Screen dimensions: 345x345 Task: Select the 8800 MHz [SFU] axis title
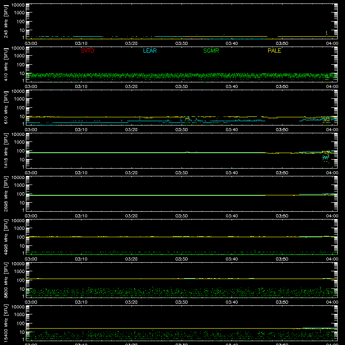(x=6, y=280)
